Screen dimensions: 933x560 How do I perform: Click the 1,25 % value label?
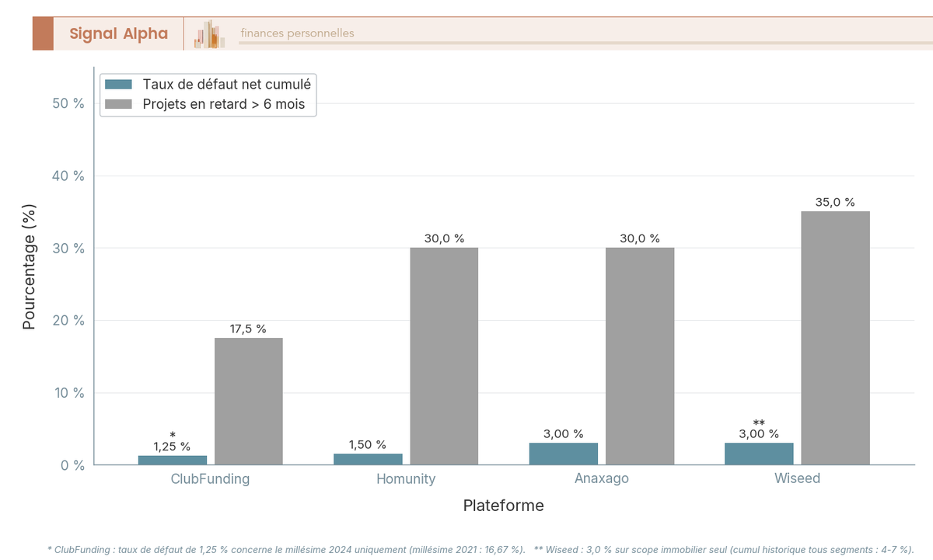tap(172, 447)
